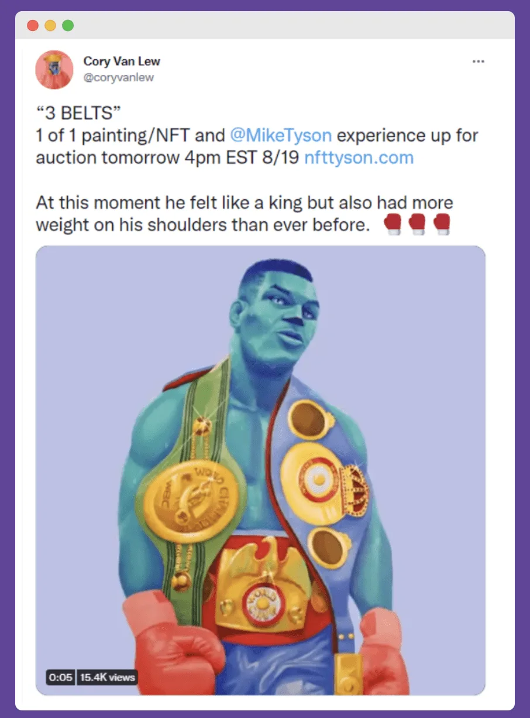This screenshot has width=530, height=718.
Task: Click the 15.4K views label
Action: [108, 678]
